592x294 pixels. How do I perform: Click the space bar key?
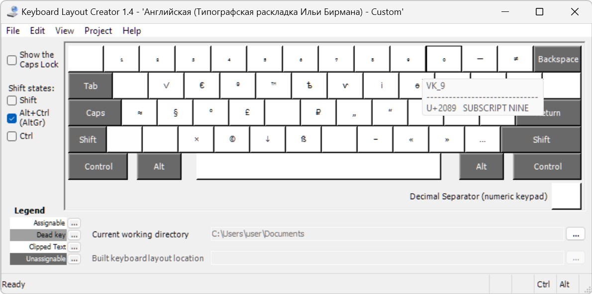click(319, 166)
